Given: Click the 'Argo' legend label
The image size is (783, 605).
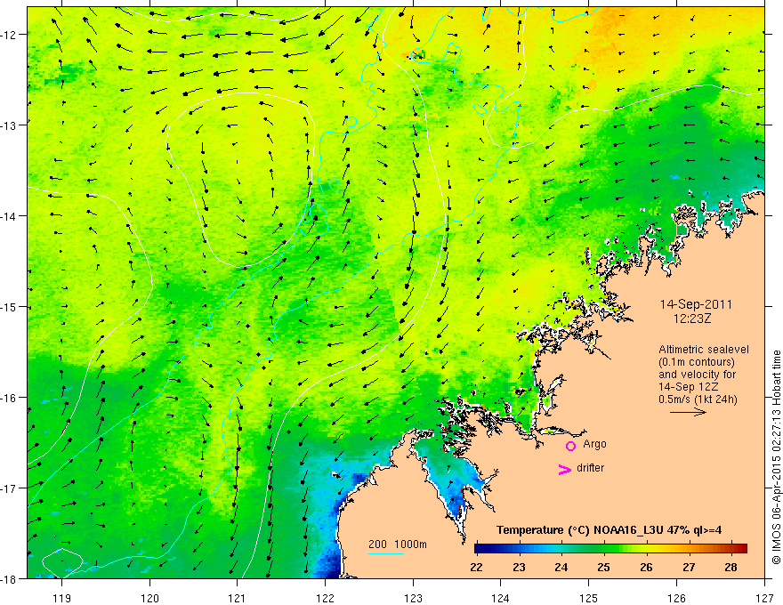Looking at the screenshot, I should [594, 444].
